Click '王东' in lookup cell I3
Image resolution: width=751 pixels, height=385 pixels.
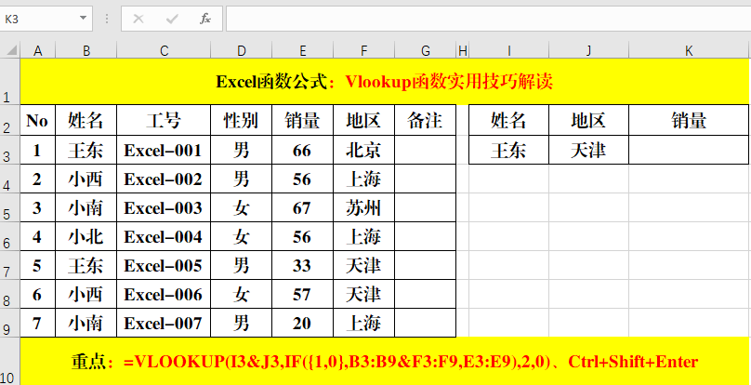(509, 150)
